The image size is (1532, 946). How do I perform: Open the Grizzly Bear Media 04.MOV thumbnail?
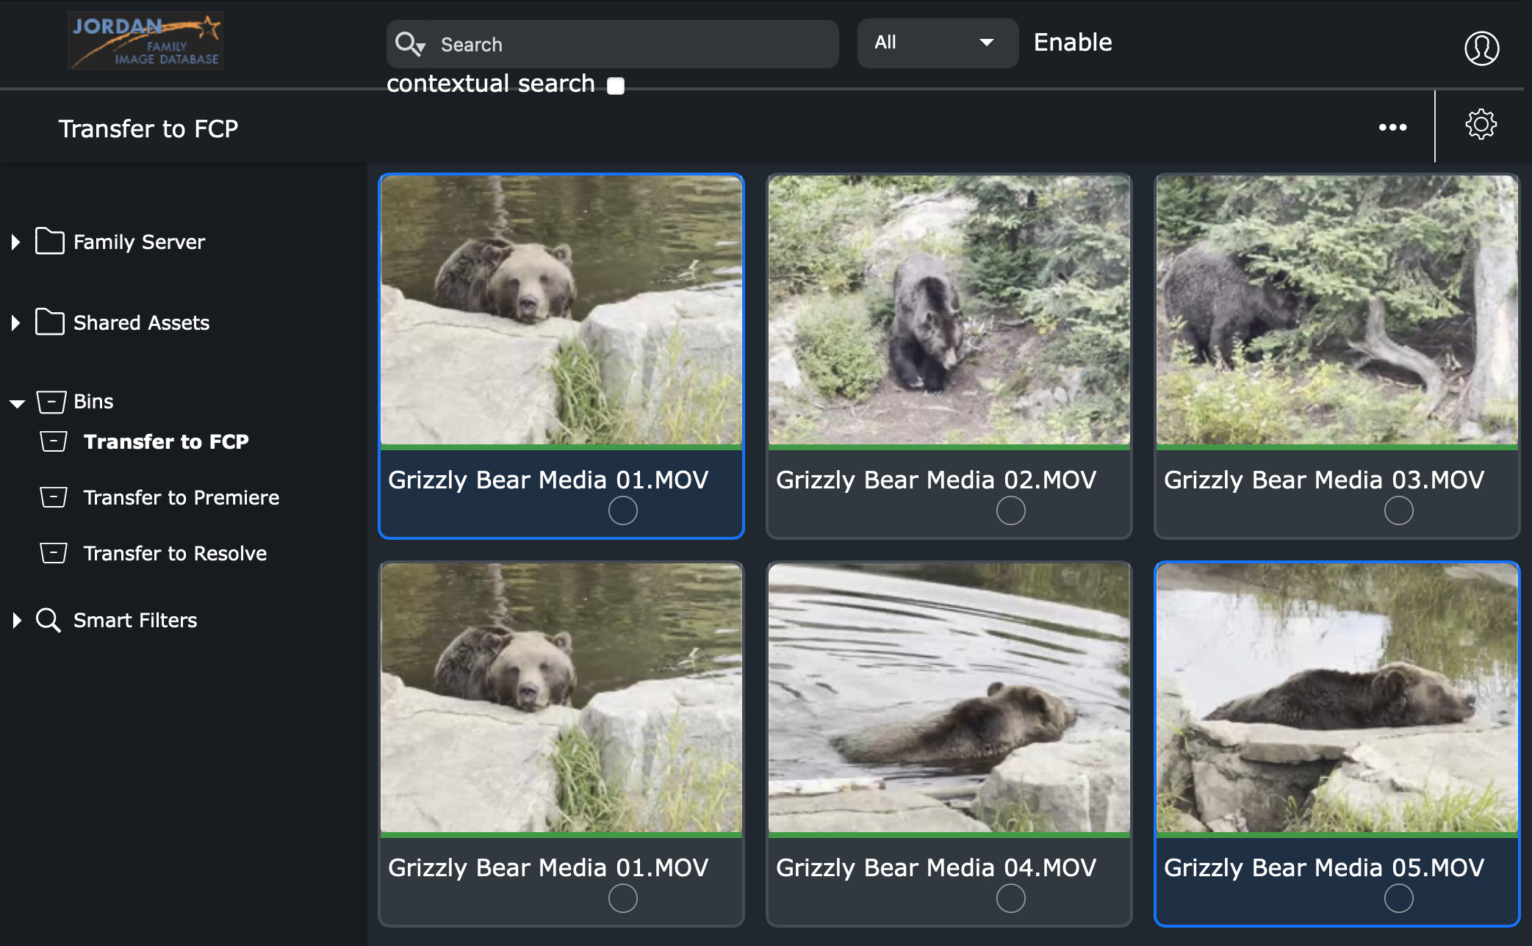coord(949,698)
